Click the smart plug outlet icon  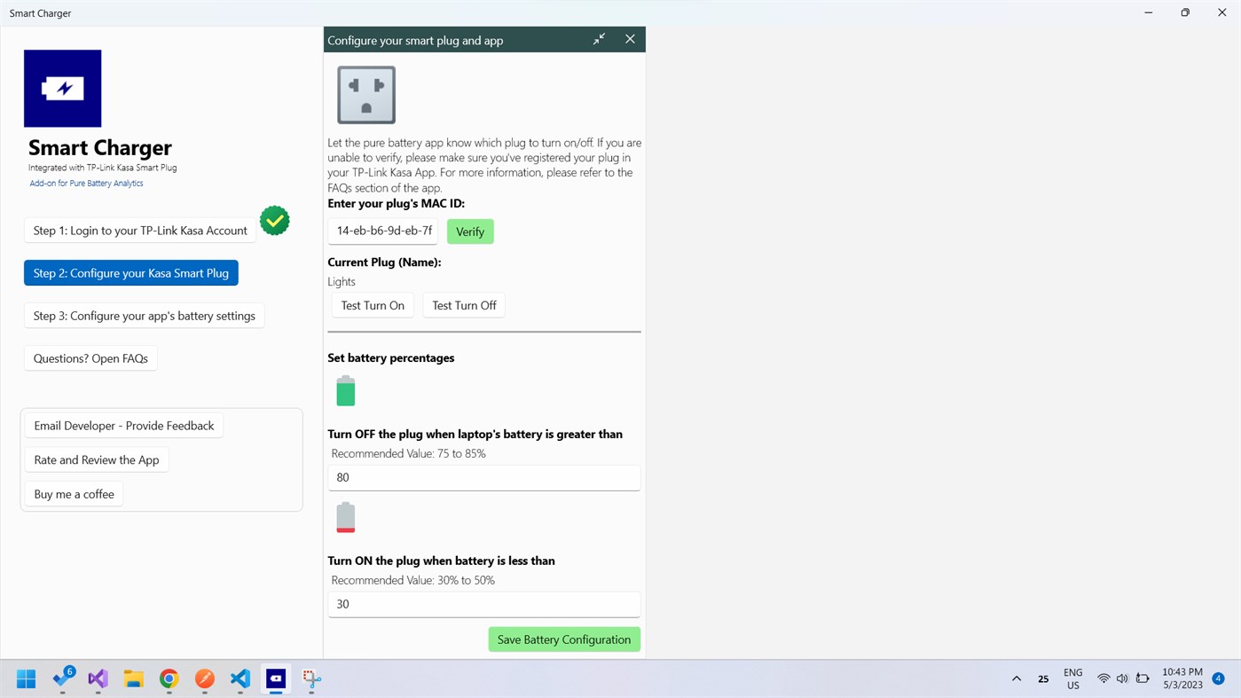(365, 94)
